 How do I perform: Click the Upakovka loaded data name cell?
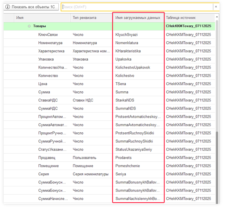124,59
